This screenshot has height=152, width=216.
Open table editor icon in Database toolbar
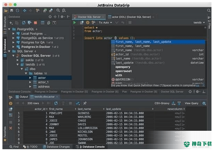click(x=43, y=23)
